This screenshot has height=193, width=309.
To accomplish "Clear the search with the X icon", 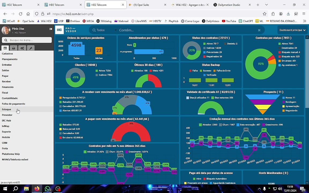I will point(259,30).
